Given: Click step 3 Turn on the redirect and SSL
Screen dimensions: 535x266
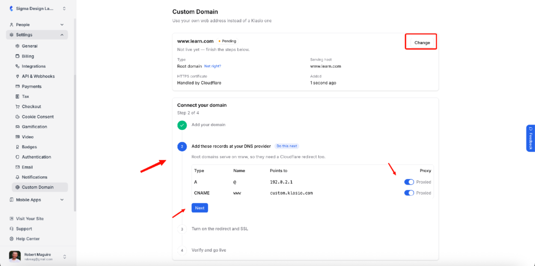Looking at the screenshot, I should pyautogui.click(x=220, y=229).
